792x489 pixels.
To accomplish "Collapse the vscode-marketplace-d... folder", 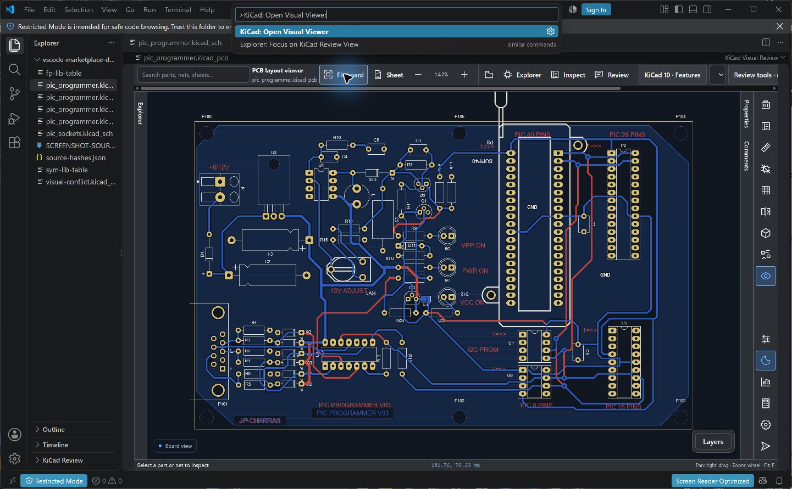I will click(x=75, y=60).
